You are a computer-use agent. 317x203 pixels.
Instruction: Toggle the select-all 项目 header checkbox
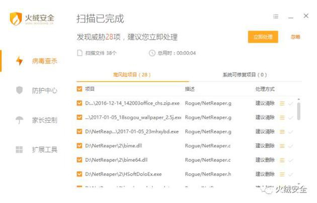tap(80, 89)
